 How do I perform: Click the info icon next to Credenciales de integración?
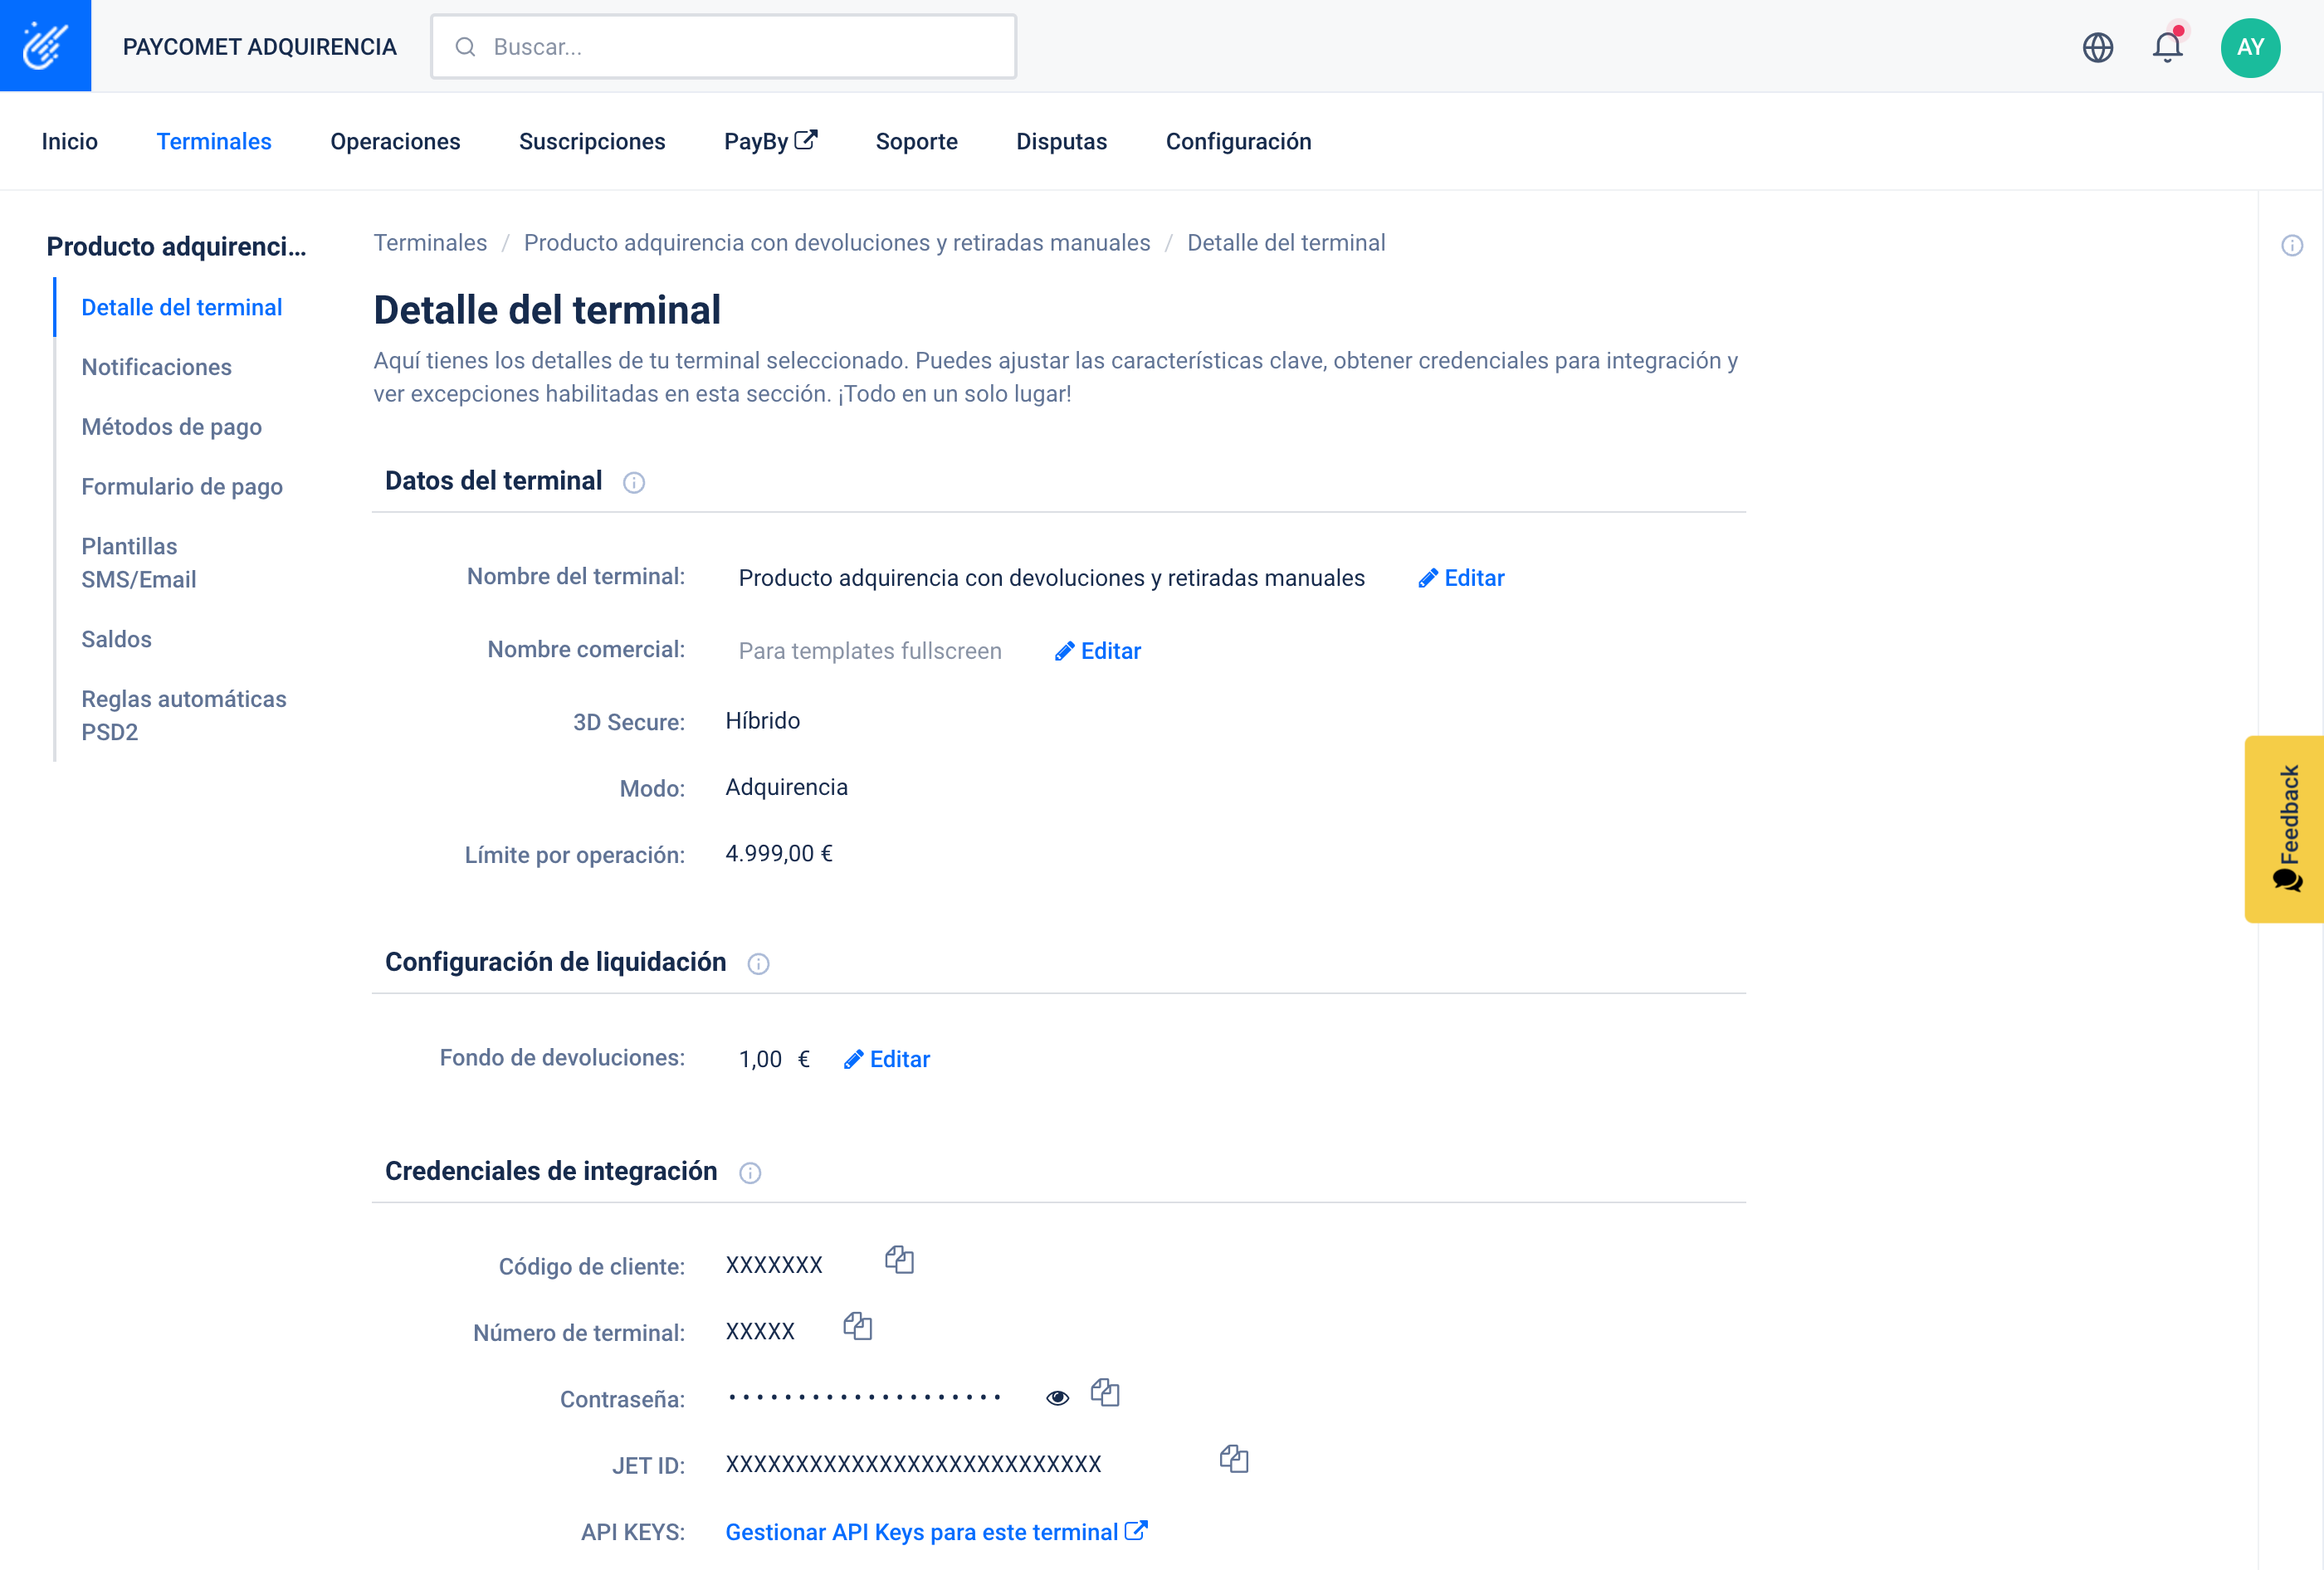(x=750, y=1173)
